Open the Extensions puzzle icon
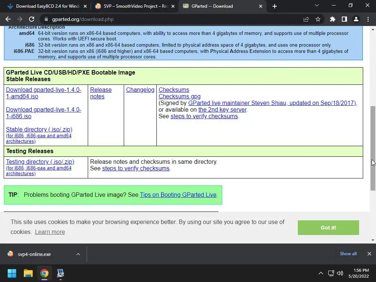376x282 pixels. pos(332,19)
